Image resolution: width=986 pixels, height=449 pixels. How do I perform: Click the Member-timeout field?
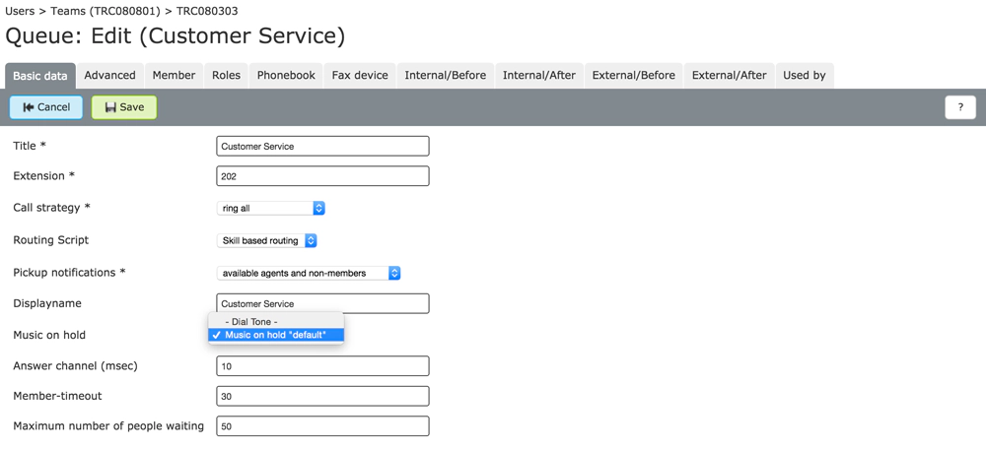point(322,397)
